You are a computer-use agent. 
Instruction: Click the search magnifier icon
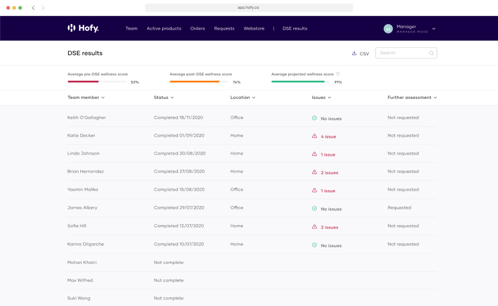[431, 53]
